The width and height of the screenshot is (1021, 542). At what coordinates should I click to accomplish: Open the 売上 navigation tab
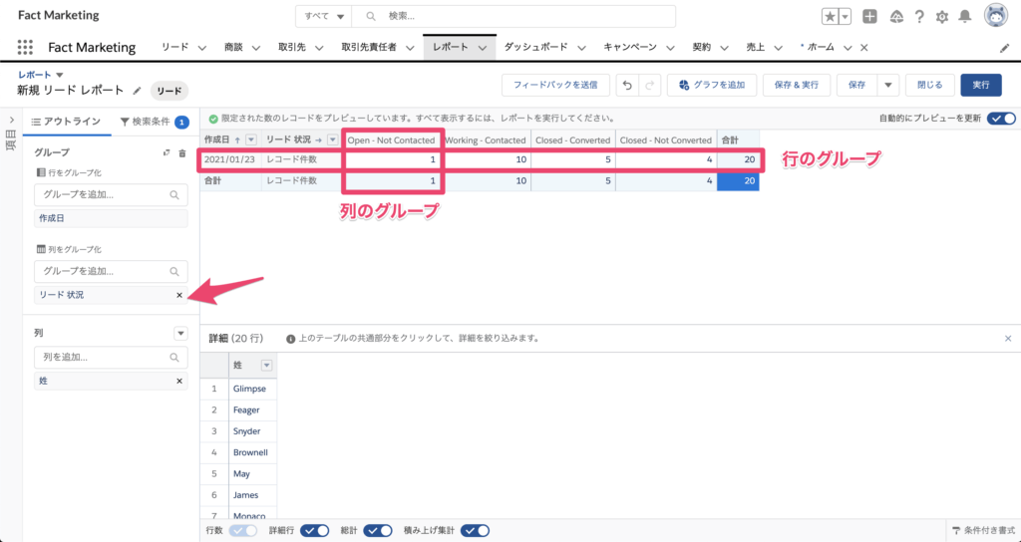pos(756,47)
